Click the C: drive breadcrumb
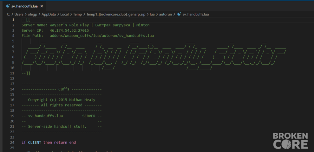Screen dimensions: 314x152 tap(9, 14)
